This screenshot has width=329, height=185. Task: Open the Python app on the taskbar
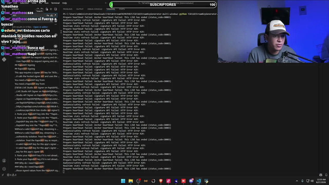click(206, 181)
